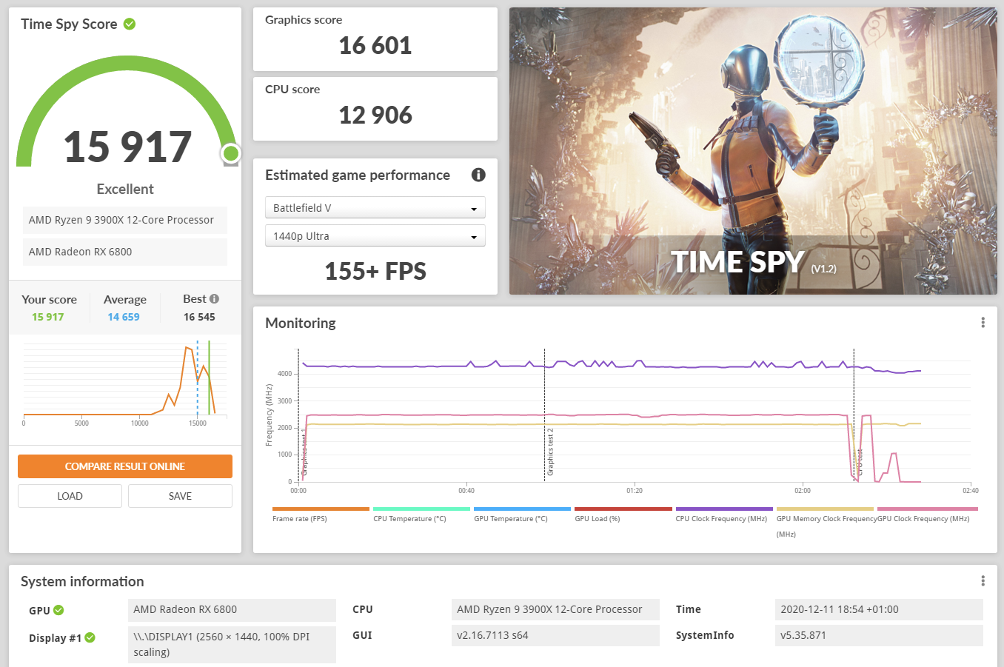This screenshot has width=1004, height=667.
Task: Click the Ryzen 9 3900X line under Excellent
Action: pyautogui.click(x=125, y=220)
